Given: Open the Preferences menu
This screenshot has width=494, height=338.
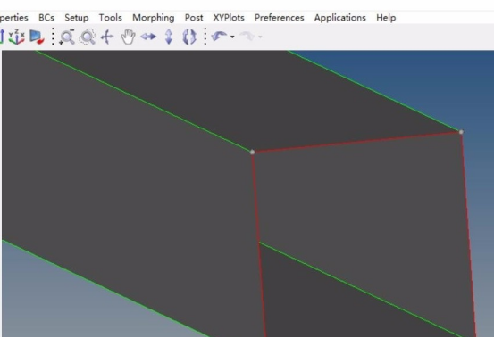Looking at the screenshot, I should 280,18.
